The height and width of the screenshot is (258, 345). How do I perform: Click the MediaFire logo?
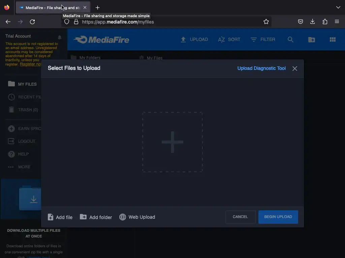[101, 40]
